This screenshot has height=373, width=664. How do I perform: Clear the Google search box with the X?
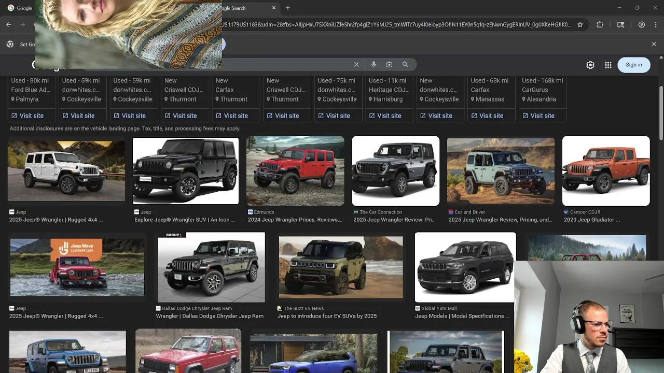point(356,65)
